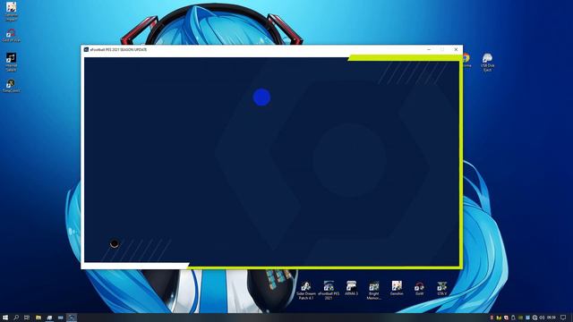Select the Genshin Impact icon at top-left of desktop
Image resolution: width=573 pixels, height=322 pixels.
(x=11, y=11)
